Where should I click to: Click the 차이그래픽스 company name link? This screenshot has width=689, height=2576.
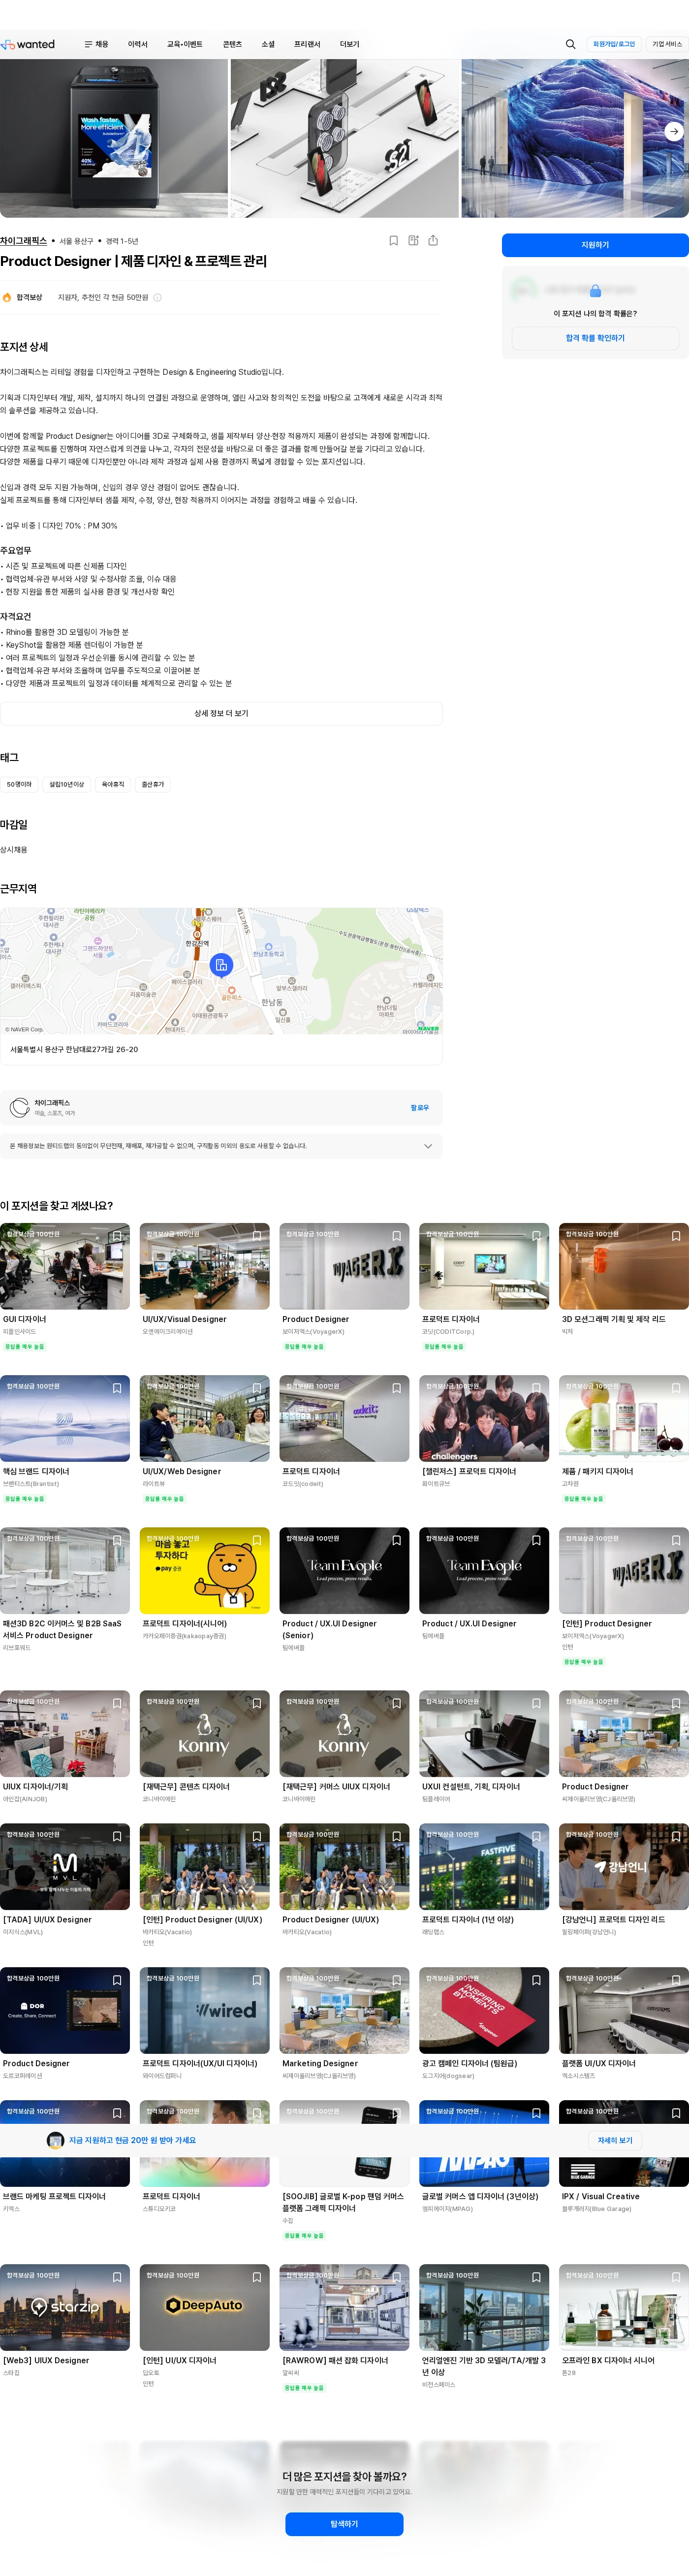24,241
